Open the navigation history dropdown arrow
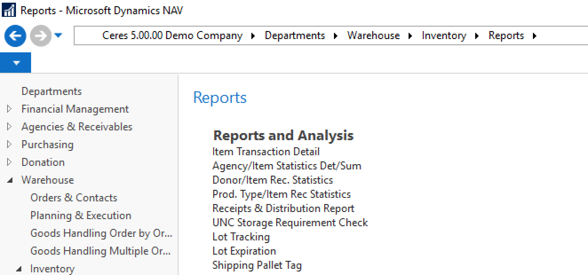The height and width of the screenshot is (275, 588). click(x=58, y=35)
